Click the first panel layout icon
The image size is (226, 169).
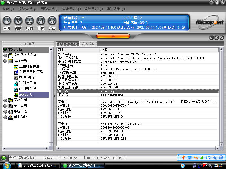tap(211, 38)
